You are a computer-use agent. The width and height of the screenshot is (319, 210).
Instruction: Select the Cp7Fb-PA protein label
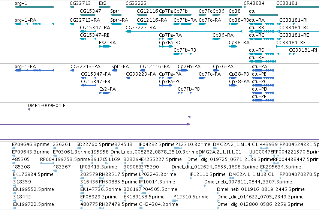(x=189, y=67)
